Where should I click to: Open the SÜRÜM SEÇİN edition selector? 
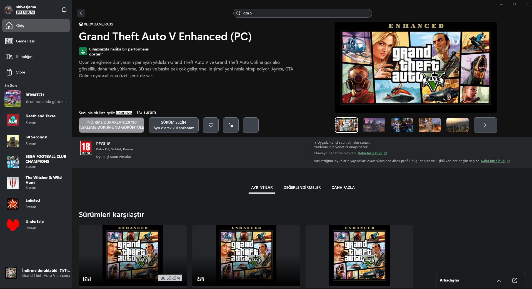[174, 125]
